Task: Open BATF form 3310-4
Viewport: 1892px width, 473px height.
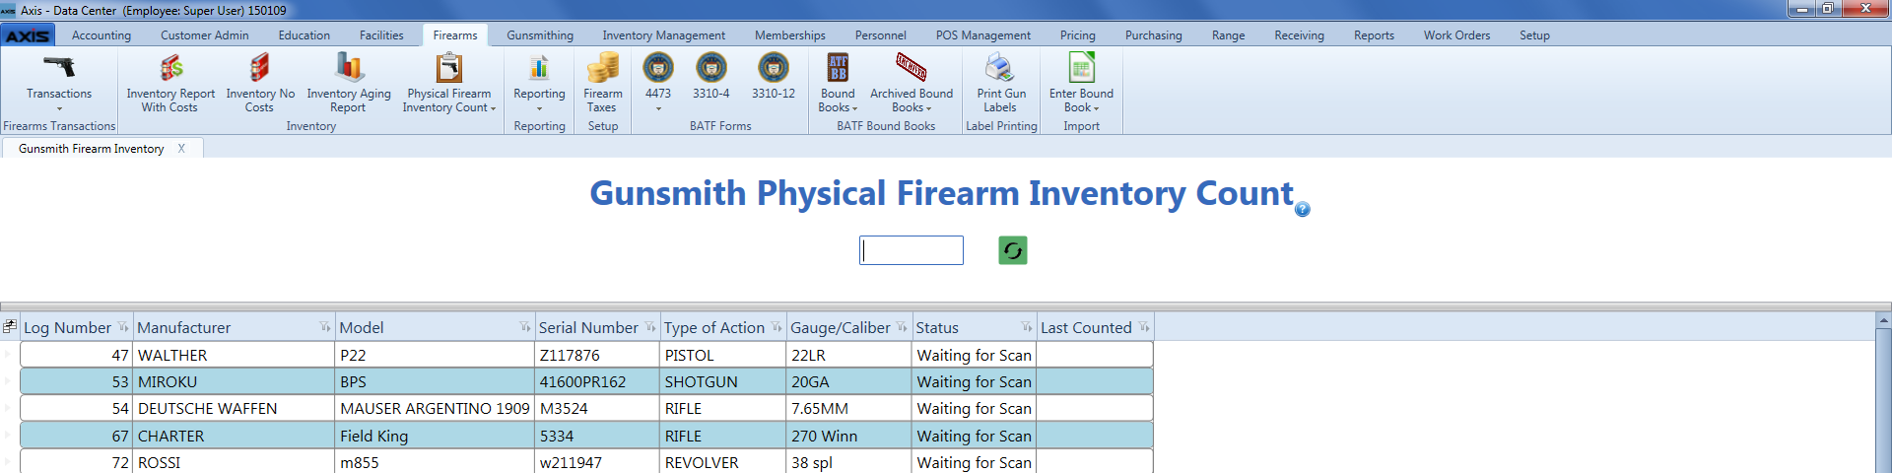Action: click(x=711, y=77)
